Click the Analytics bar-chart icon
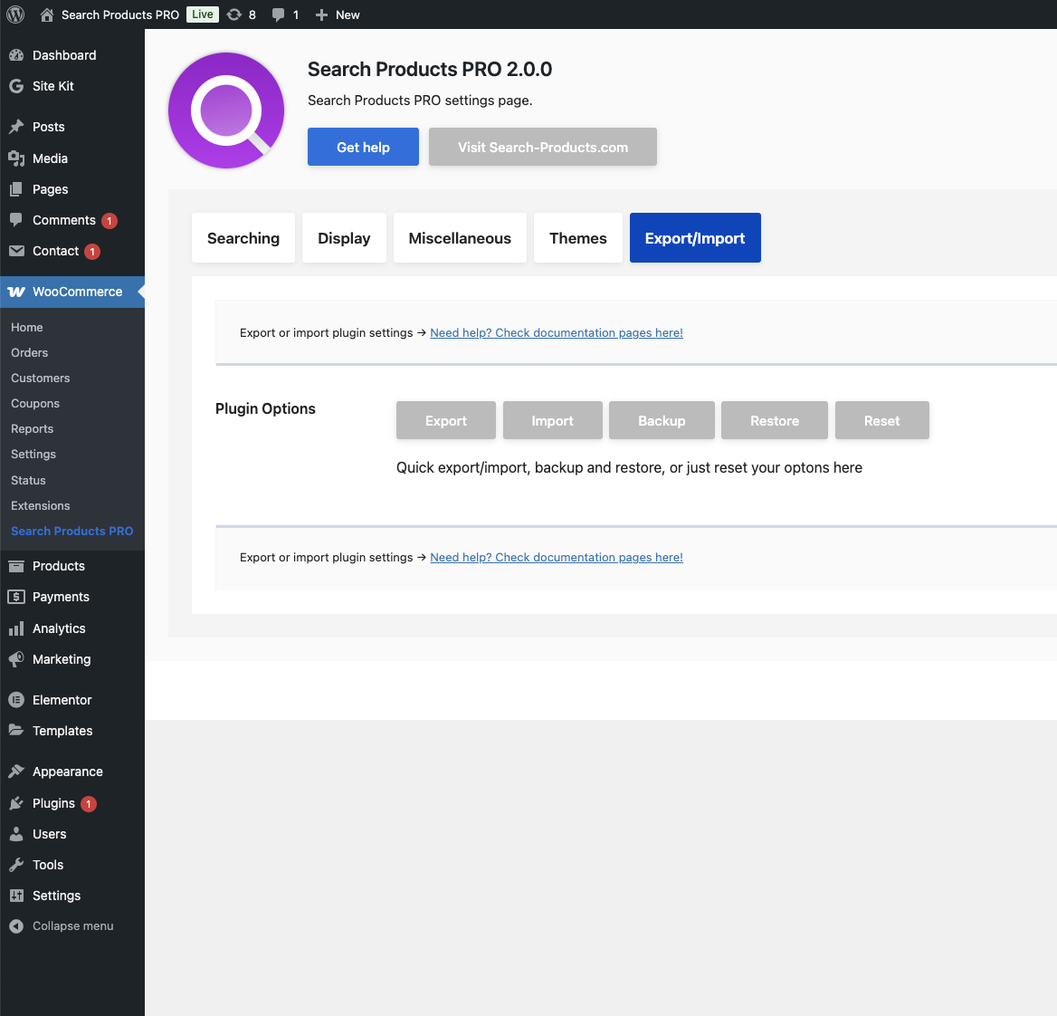 pos(18,628)
